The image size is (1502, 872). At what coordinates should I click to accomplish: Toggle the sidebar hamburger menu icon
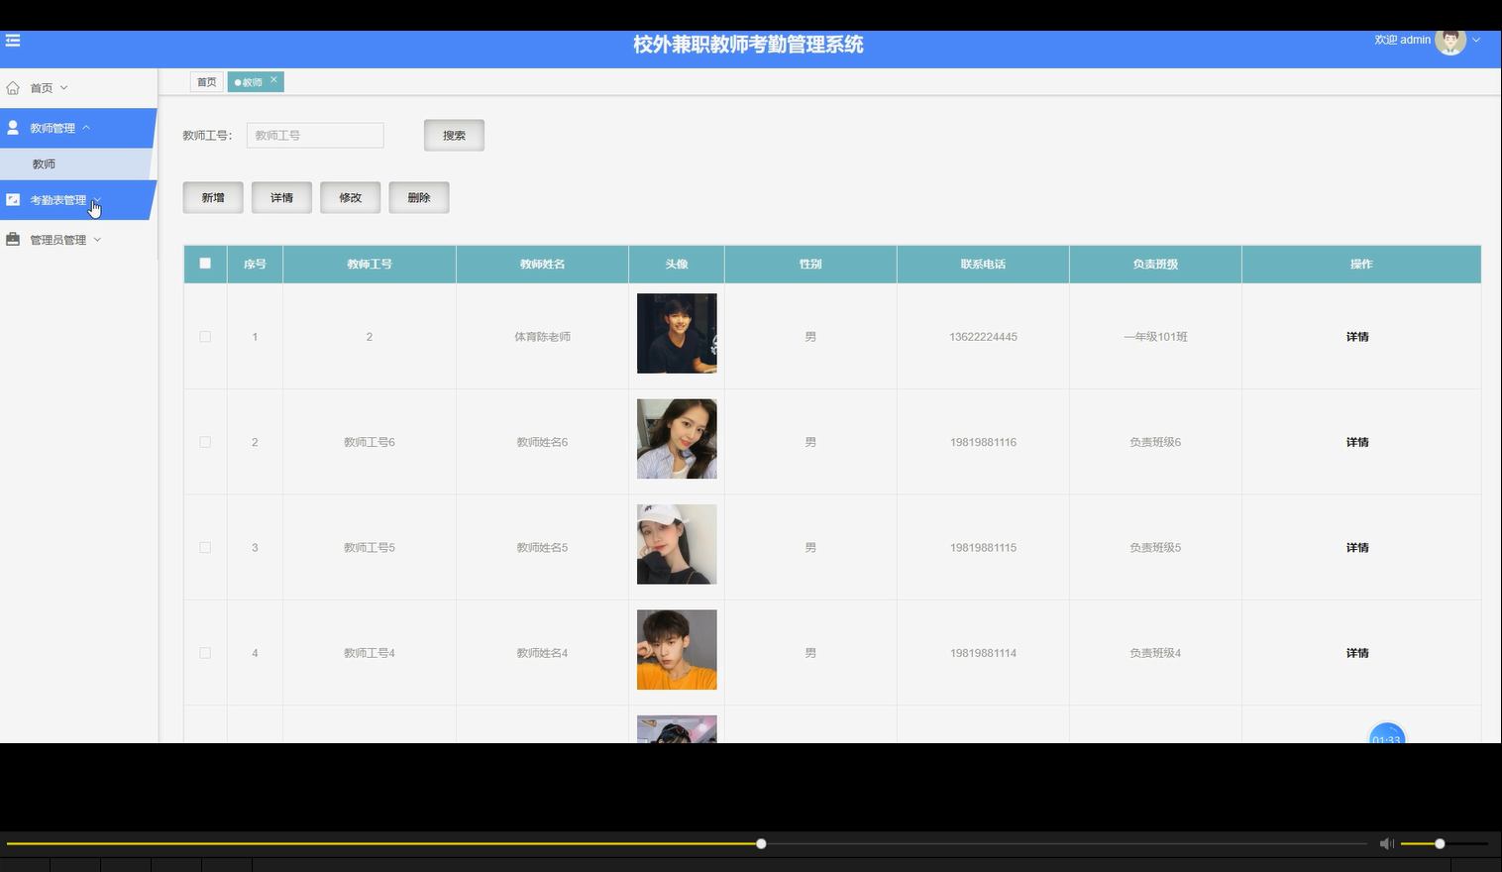click(x=13, y=41)
